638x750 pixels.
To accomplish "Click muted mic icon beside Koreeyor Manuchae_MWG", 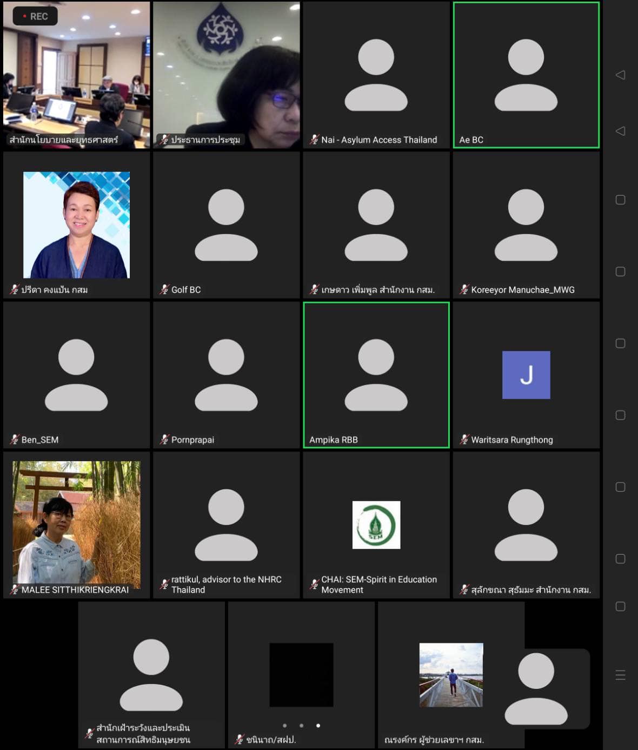I will tap(464, 290).
